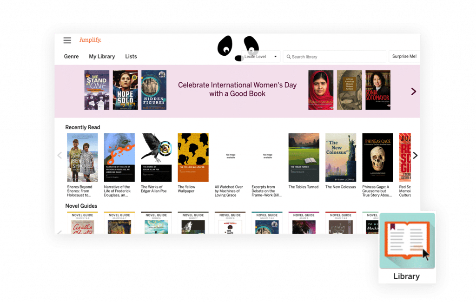This screenshot has height=302, width=476.
Task: Click the panda mascot face
Action: pyautogui.click(x=238, y=48)
